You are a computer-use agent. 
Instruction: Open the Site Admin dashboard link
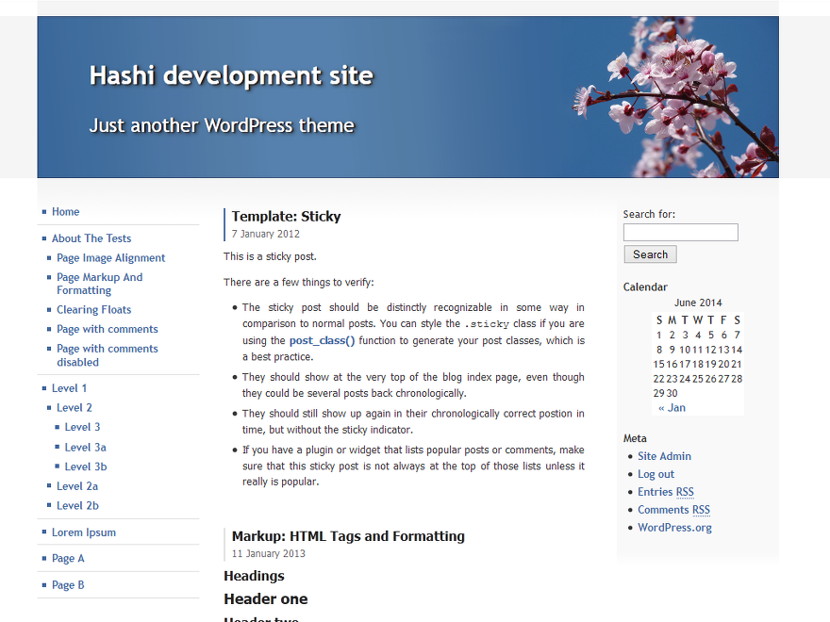[664, 455]
